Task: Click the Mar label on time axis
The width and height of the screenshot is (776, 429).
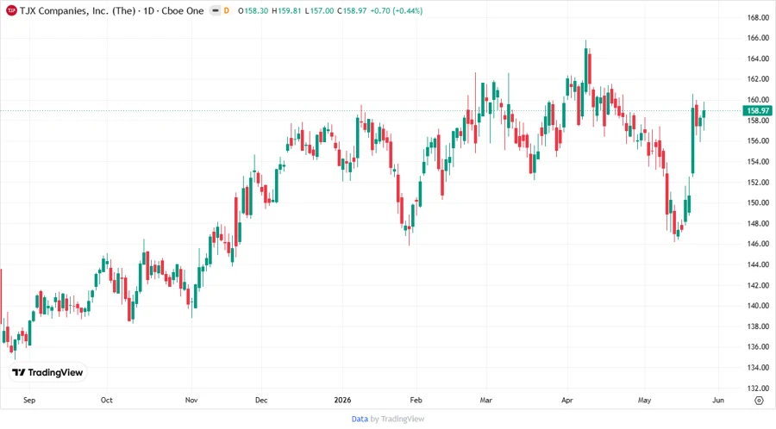Action: [x=486, y=400]
